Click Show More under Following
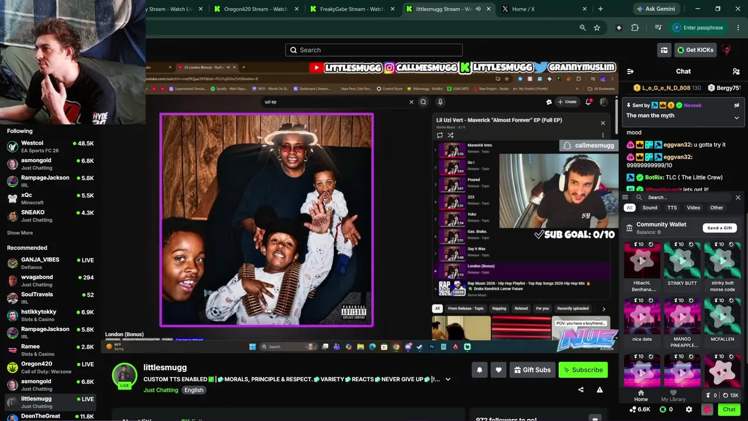 pos(20,233)
